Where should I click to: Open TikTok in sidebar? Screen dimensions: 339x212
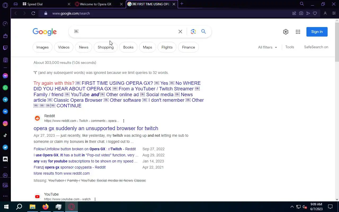(5, 135)
